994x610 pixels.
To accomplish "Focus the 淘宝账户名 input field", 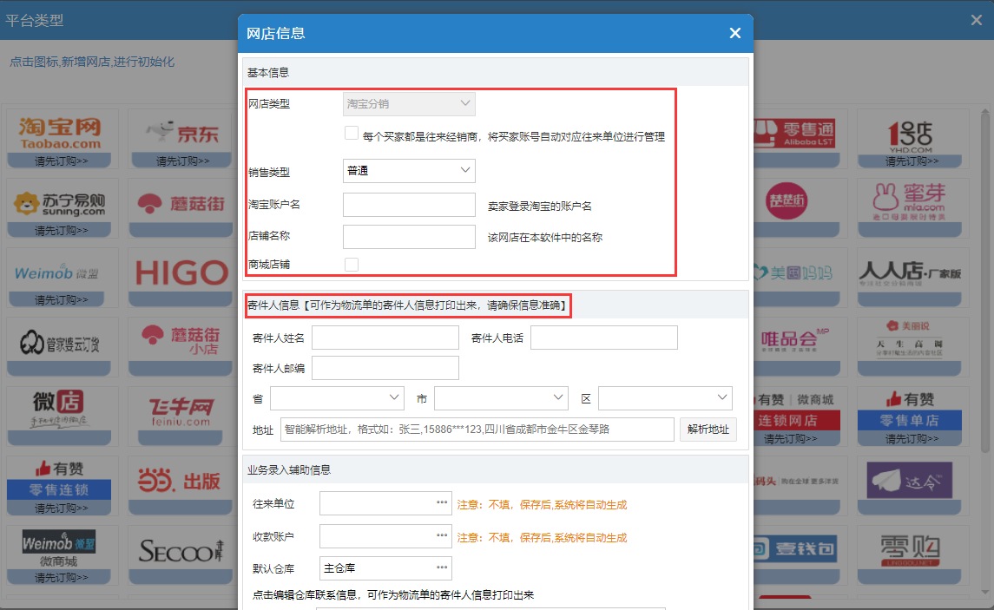I will click(409, 205).
